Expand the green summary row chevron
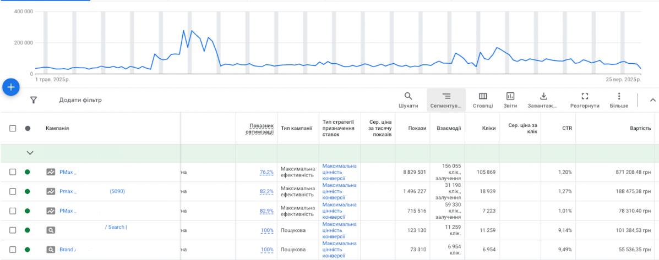 30,153
